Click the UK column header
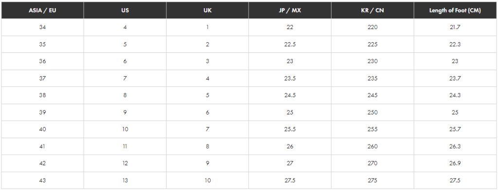 coord(207,11)
